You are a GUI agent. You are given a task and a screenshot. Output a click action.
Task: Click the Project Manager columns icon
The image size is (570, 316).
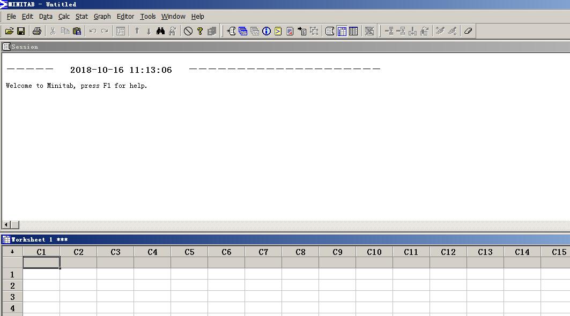(x=353, y=31)
